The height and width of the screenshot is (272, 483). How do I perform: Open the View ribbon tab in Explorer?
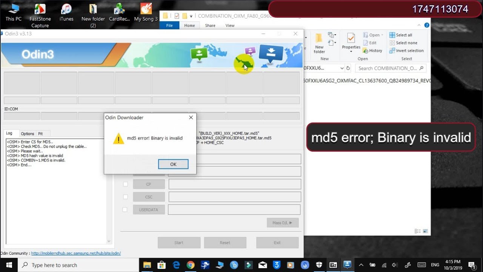click(x=230, y=26)
